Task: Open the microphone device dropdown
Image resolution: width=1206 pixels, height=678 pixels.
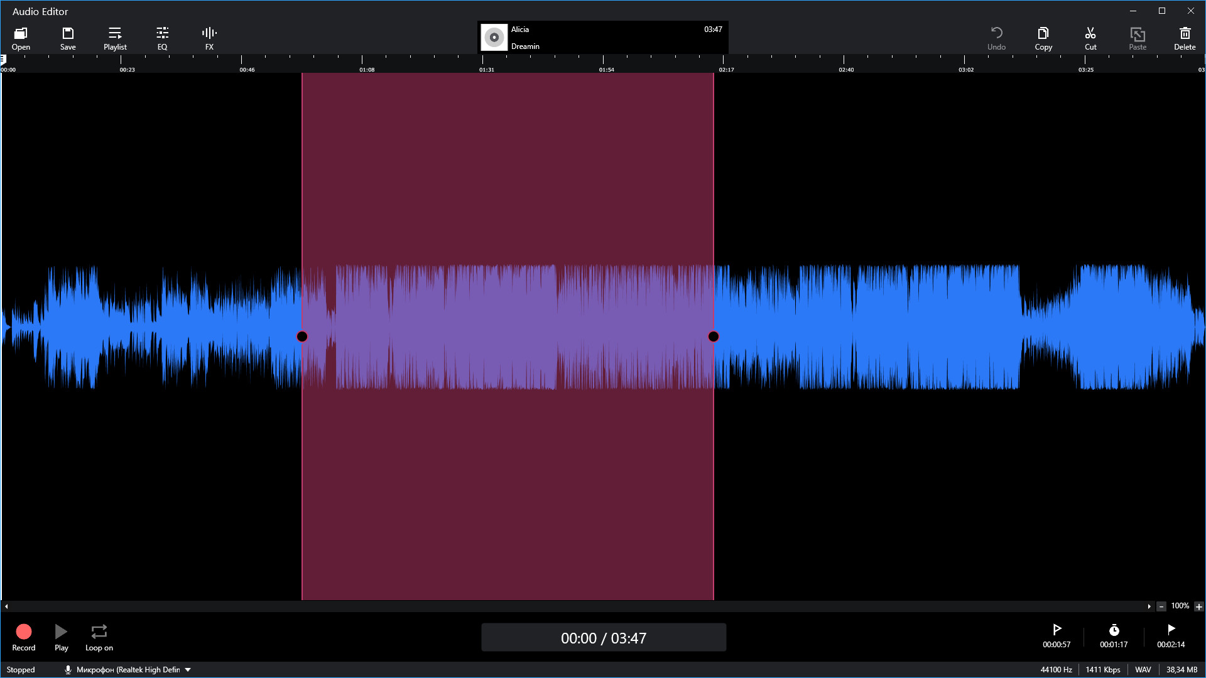Action: 187,669
